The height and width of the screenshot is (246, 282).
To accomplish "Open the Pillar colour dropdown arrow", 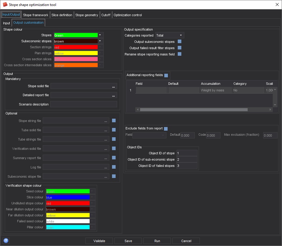I will [x=92, y=227].
